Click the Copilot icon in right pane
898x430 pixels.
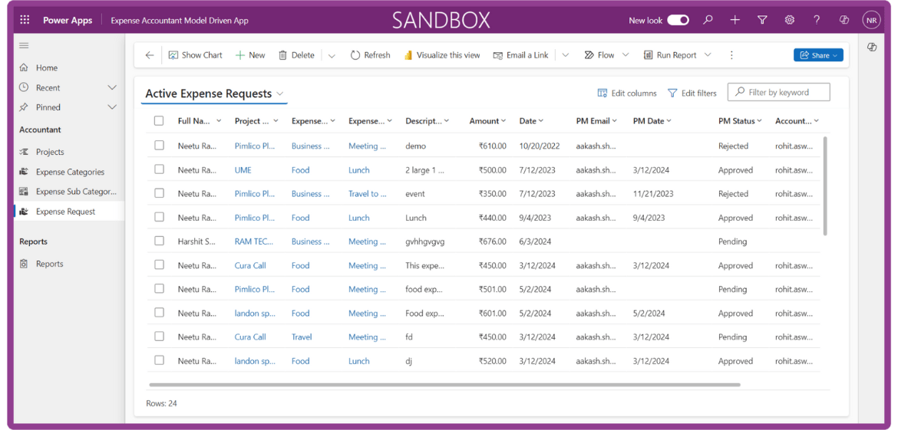click(x=872, y=48)
